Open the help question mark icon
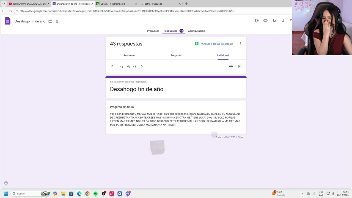352x198 pixels. click(x=6, y=183)
